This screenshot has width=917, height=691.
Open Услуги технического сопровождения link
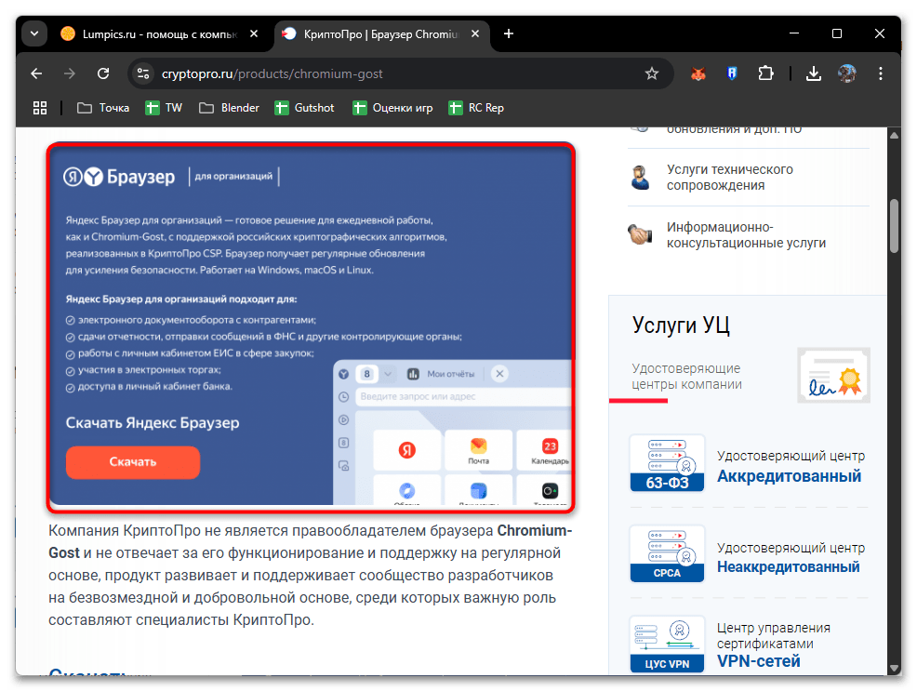[730, 177]
